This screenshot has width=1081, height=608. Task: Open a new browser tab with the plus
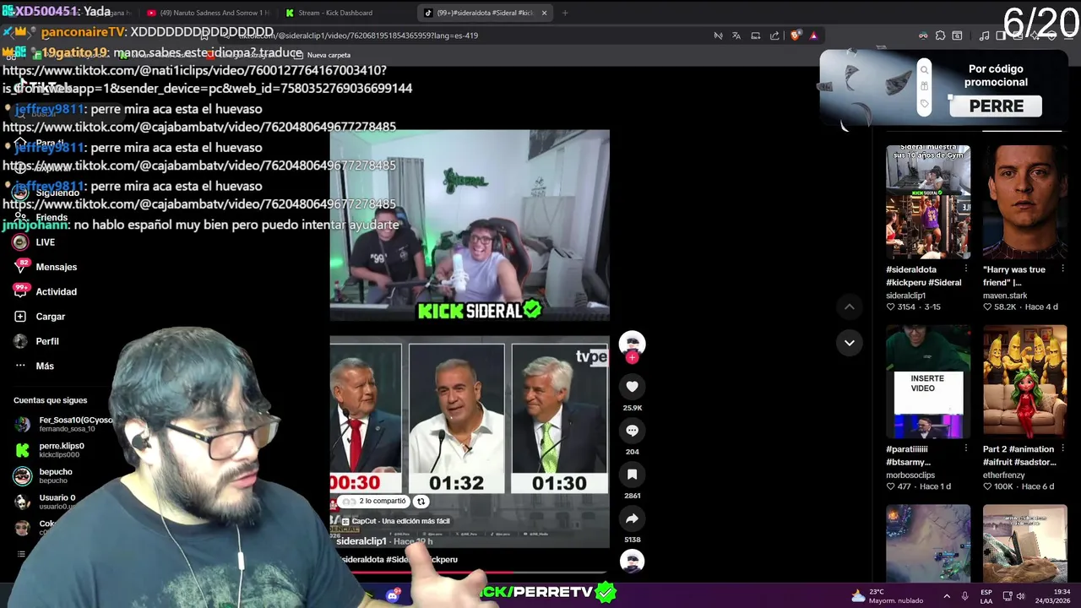pyautogui.click(x=565, y=13)
